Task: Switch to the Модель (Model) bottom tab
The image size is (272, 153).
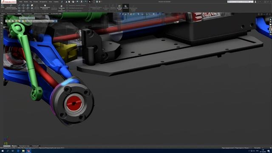Action: (x=14, y=146)
